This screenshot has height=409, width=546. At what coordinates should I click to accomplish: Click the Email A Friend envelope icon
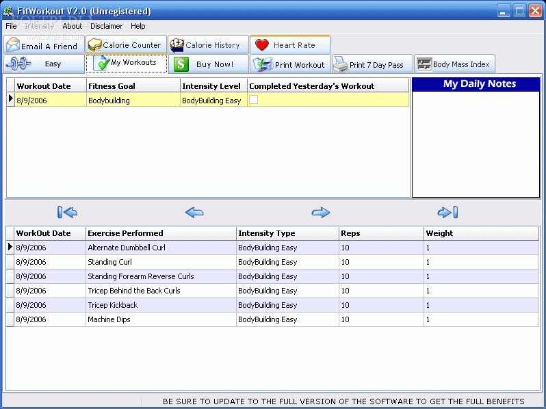pyautogui.click(x=13, y=45)
